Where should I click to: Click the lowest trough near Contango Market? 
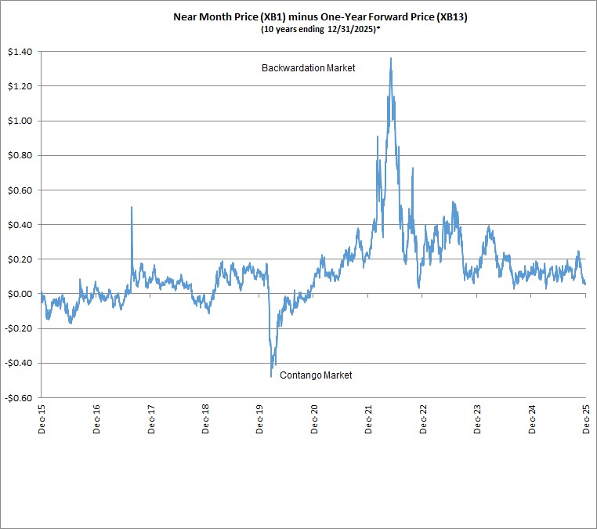[271, 376]
